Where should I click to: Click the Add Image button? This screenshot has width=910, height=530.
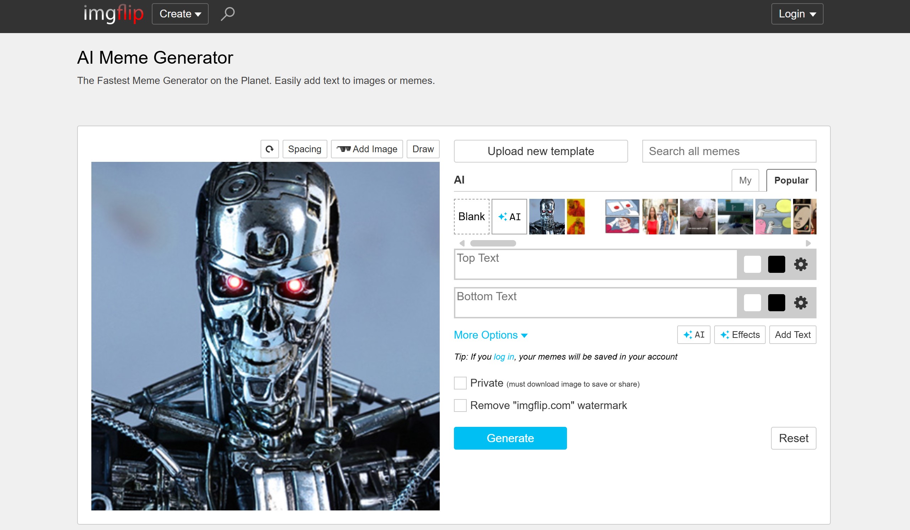pos(366,149)
